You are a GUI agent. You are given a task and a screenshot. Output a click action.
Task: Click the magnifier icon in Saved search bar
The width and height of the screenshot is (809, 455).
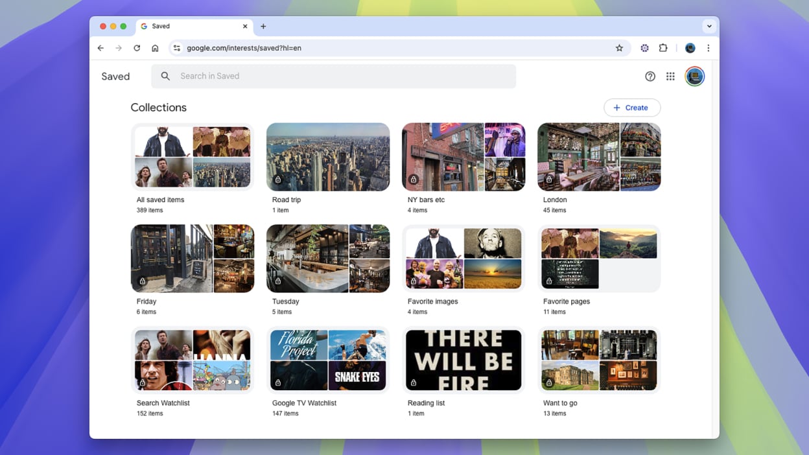(x=165, y=76)
